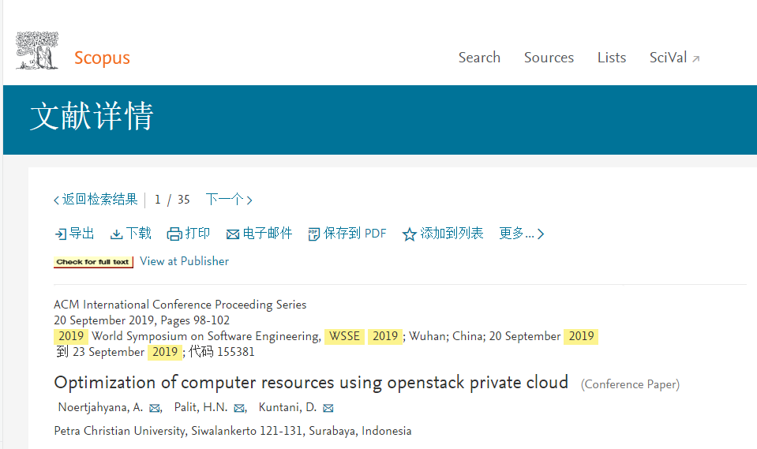Click the conference code 155381 text
The width and height of the screenshot is (757, 449).
(x=222, y=351)
